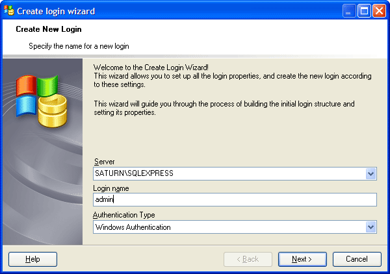
Task: Click the Login name label
Action: [x=111, y=188]
